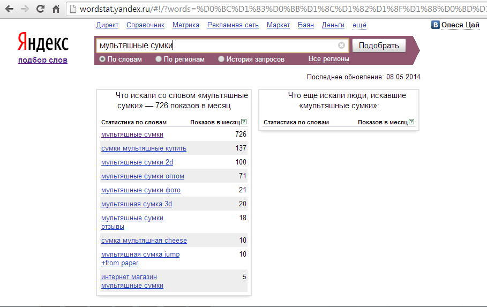Open интернет магазин мультяшные сумки query
Viewport: 487px width, 307px height.
click(x=132, y=281)
